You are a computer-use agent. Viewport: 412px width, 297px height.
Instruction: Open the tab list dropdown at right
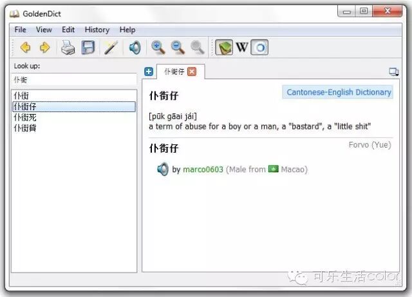pos(393,72)
